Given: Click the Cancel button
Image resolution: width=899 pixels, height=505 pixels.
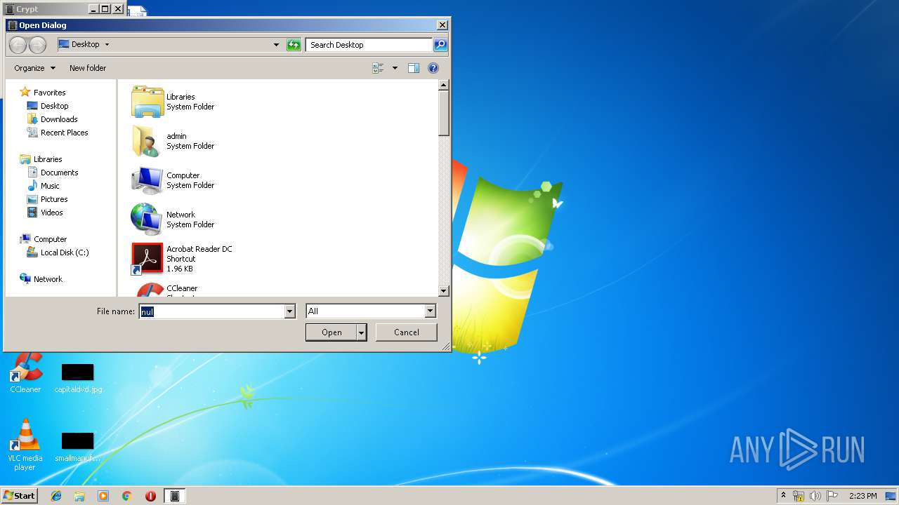Looking at the screenshot, I should (x=407, y=332).
